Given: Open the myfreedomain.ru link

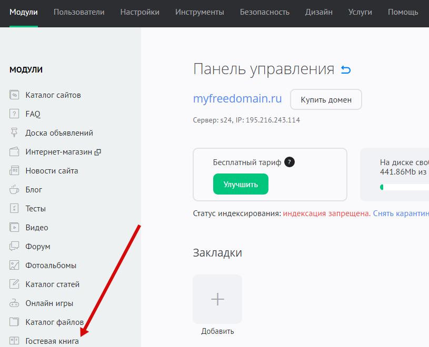Looking at the screenshot, I should (x=237, y=99).
